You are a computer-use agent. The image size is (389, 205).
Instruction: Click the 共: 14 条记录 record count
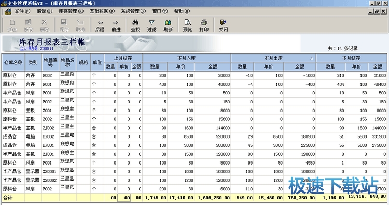343,48
